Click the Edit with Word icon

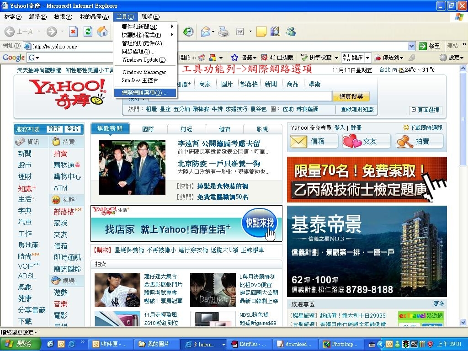click(240, 32)
